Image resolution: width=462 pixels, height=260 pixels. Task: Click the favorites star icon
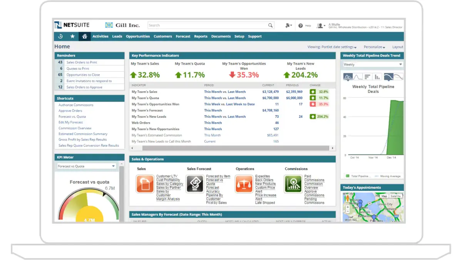pyautogui.click(x=72, y=36)
